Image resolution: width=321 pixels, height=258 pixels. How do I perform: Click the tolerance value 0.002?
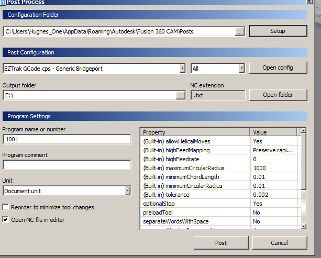pyautogui.click(x=274, y=195)
